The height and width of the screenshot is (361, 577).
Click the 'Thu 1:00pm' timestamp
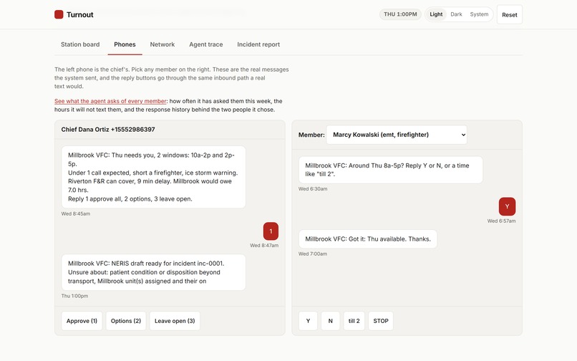(x=74, y=296)
